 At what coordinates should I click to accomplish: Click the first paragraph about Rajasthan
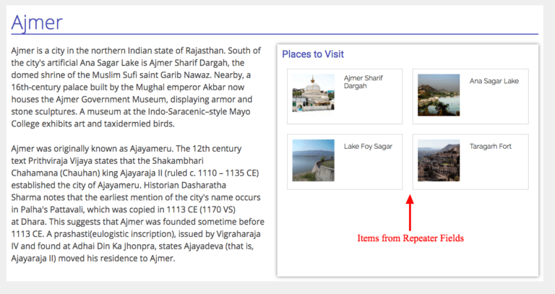click(136, 87)
